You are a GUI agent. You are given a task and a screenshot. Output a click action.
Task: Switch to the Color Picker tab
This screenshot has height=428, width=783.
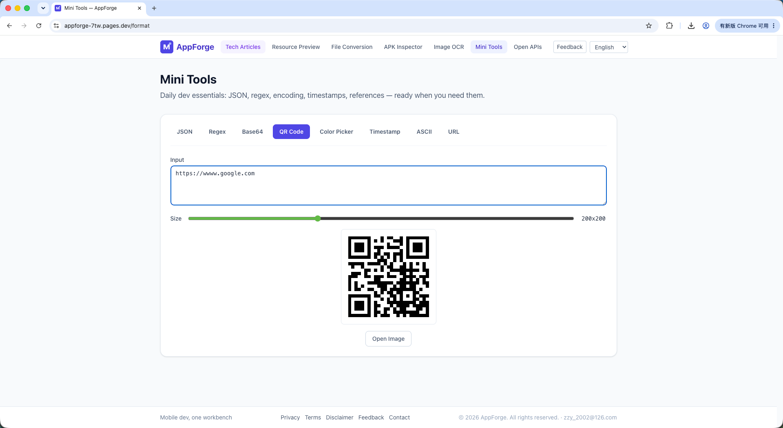(336, 132)
